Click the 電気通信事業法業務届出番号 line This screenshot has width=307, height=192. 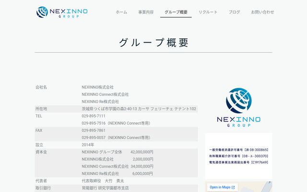[239, 162]
